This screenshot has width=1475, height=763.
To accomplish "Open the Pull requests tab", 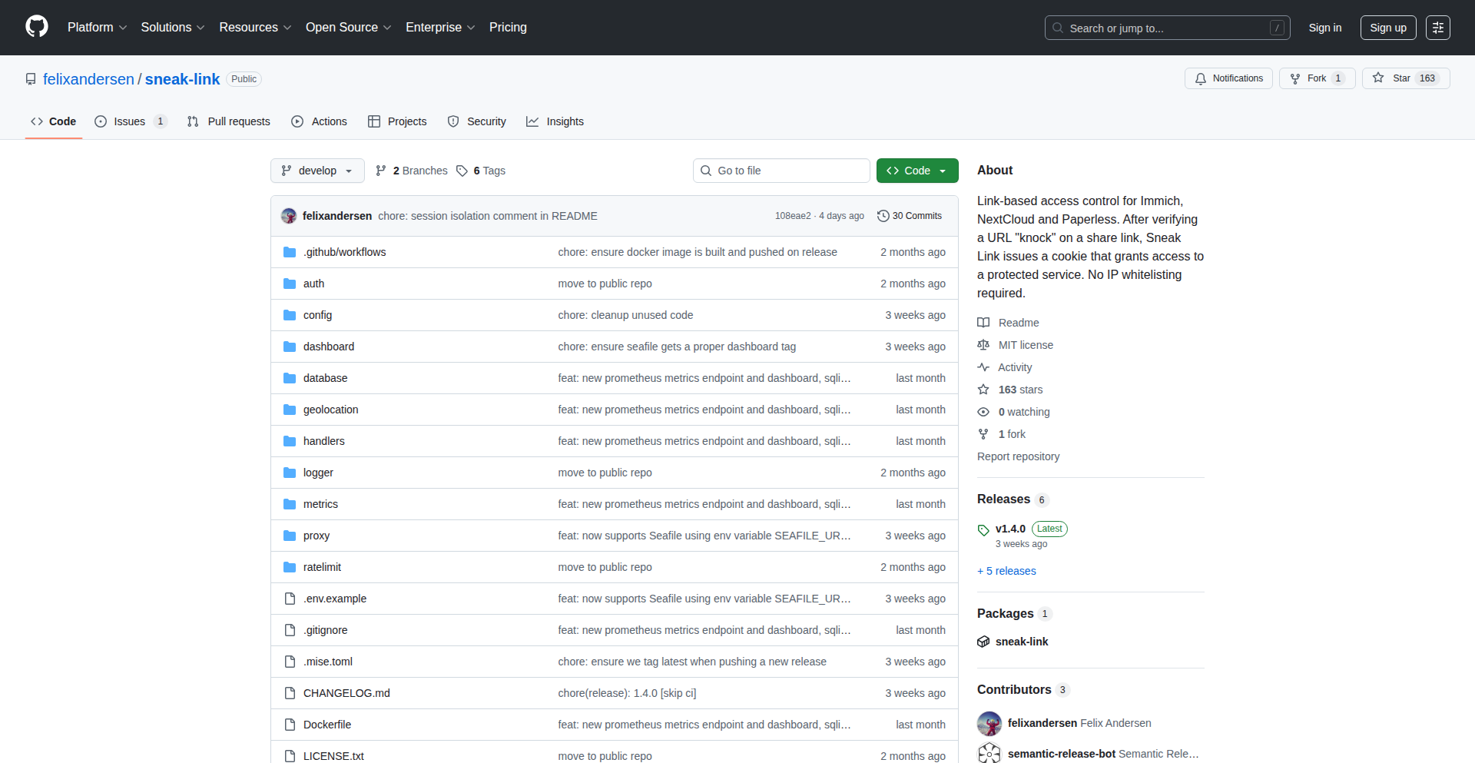I will click(229, 121).
